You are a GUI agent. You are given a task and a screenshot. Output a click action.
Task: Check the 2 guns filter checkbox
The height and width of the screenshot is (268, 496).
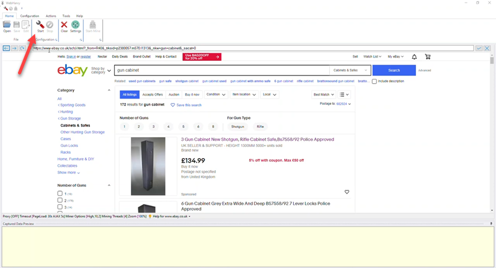pos(60,200)
